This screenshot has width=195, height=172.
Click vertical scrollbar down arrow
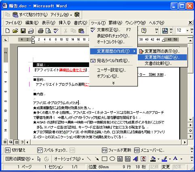(190, 120)
